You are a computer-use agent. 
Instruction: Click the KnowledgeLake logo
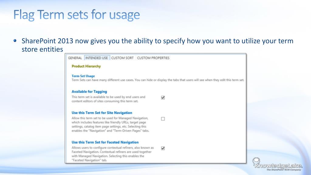click(277, 164)
